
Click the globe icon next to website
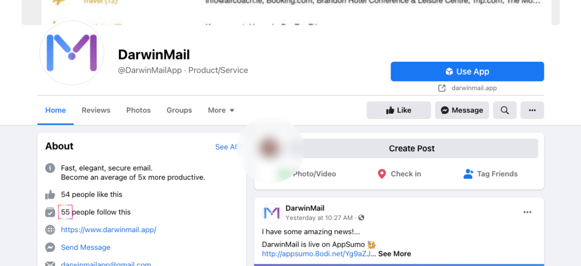(x=50, y=230)
